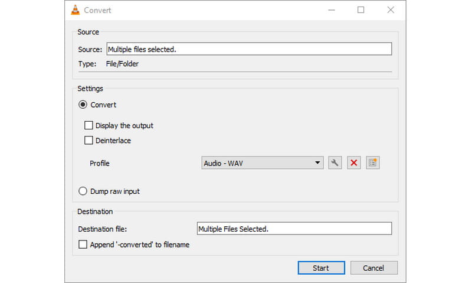Click the Profile label

[x=100, y=163]
